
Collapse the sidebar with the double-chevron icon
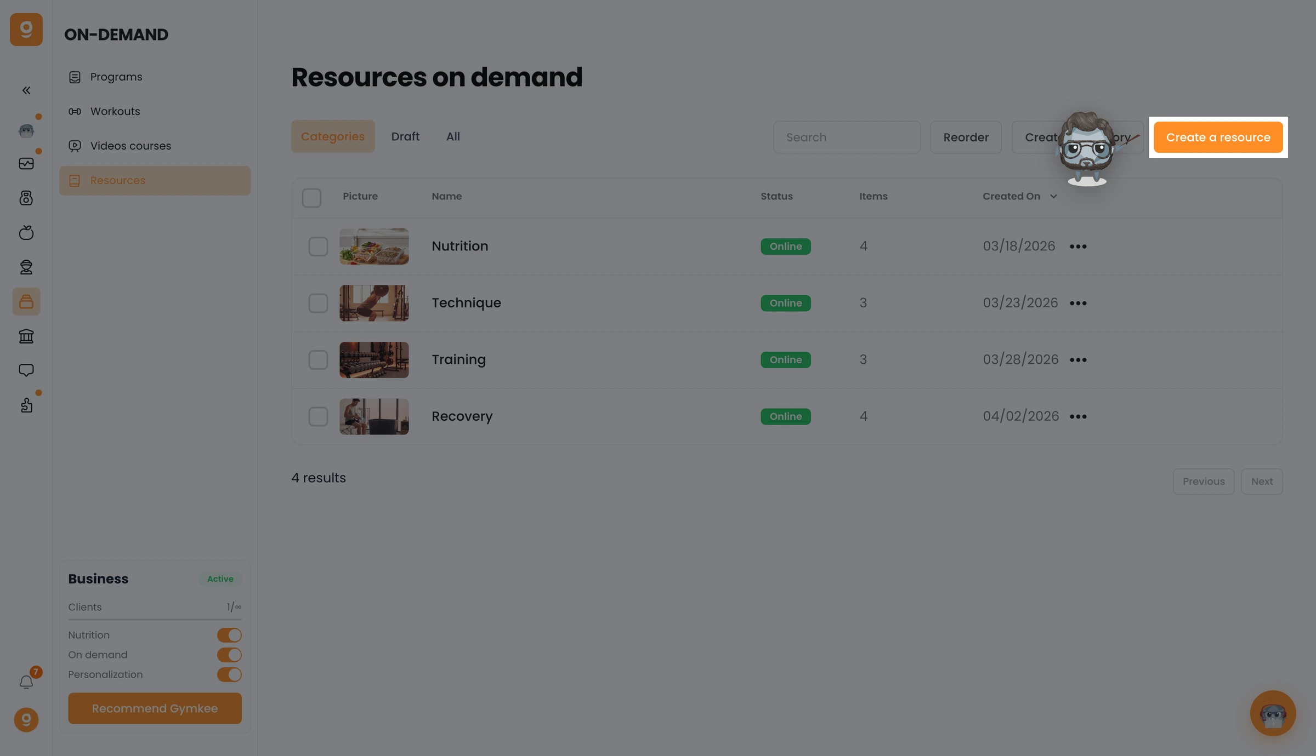(x=26, y=90)
